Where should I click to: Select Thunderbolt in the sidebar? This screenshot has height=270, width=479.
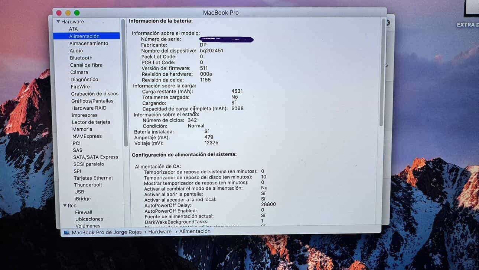[x=88, y=185]
